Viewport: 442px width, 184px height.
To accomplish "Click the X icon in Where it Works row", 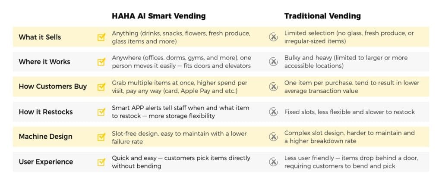I will click(x=273, y=62).
